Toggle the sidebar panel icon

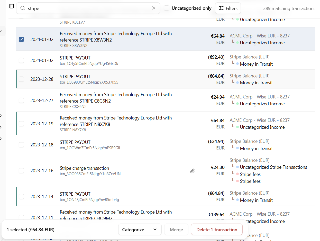[12, 6]
